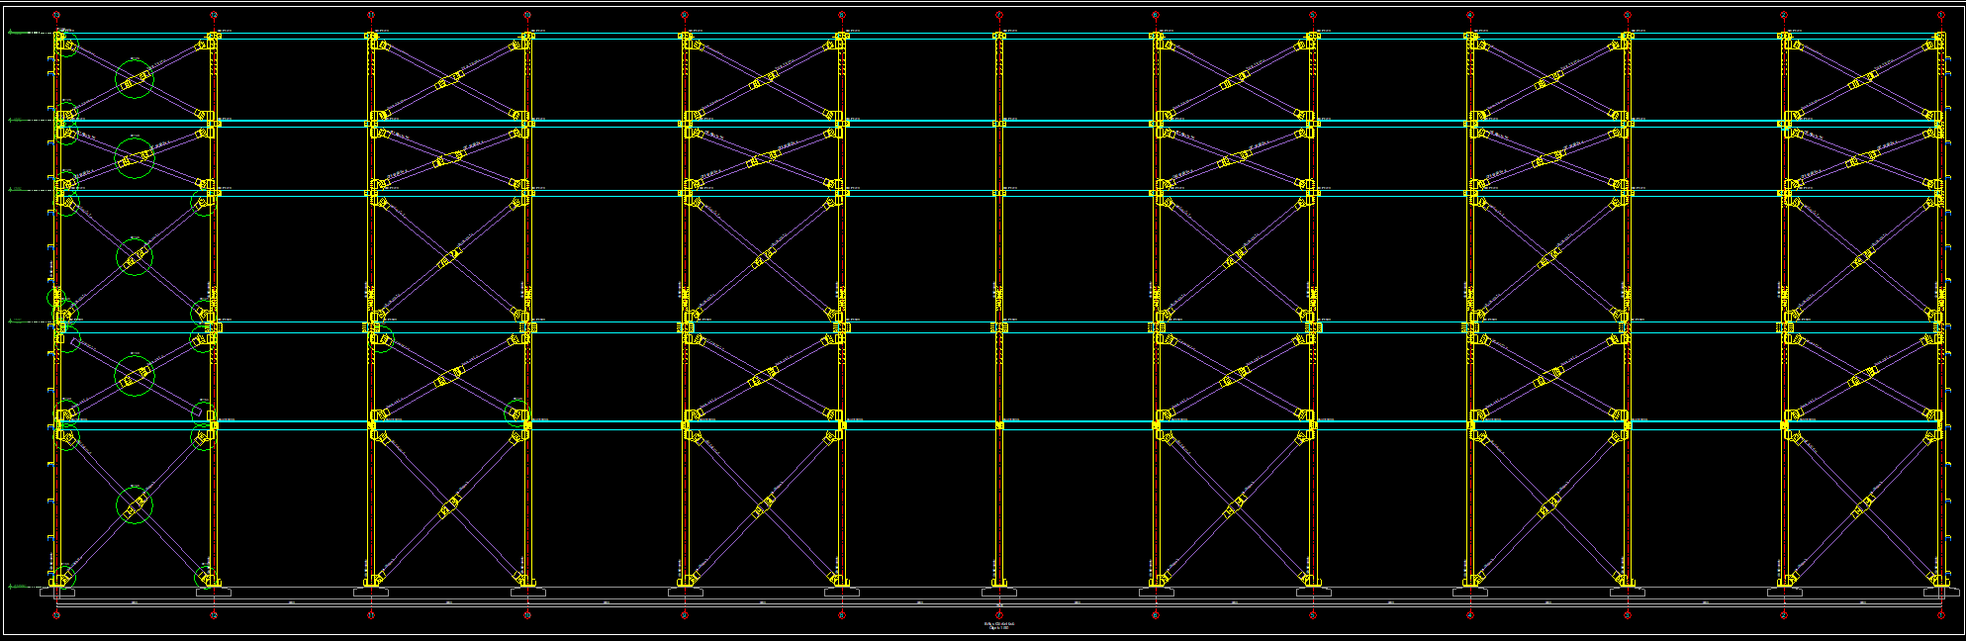Select lowest cyan beam between grids 10 and 9
Viewport: 1966px width, 641px height.
pyautogui.click(x=606, y=425)
